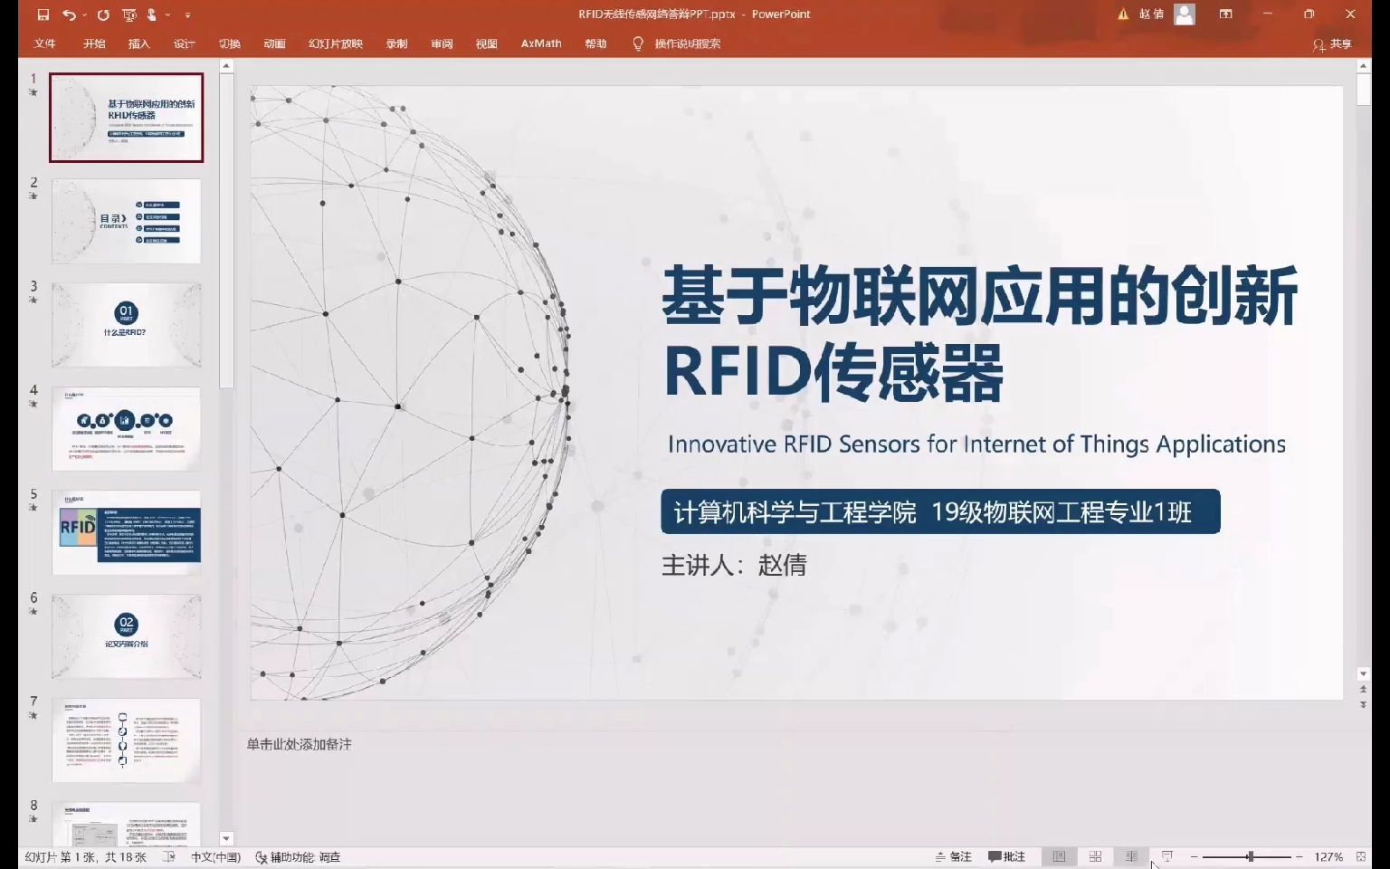Click the Save icon in quick access toolbar
The height and width of the screenshot is (869, 1390).
pos(43,14)
